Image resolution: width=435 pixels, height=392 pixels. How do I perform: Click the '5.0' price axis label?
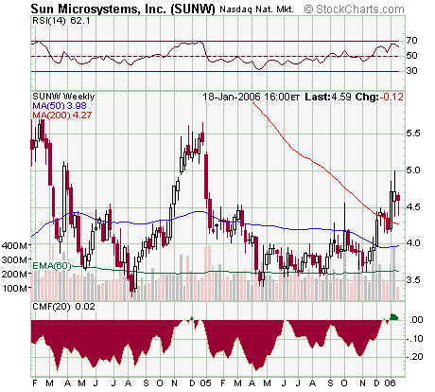[413, 170]
